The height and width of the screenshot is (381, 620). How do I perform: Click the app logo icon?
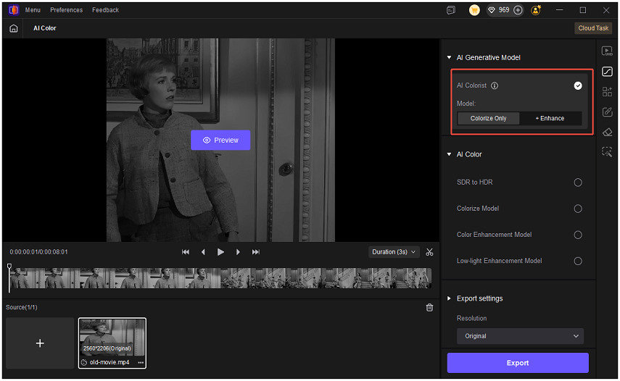point(14,10)
